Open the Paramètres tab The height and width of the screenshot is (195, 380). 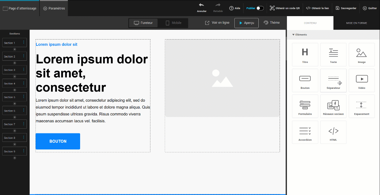[x=54, y=8]
